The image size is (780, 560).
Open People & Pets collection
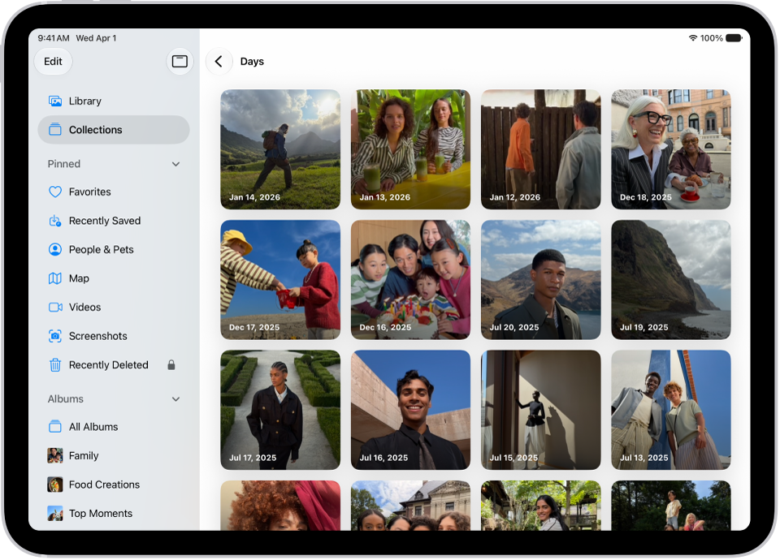click(114, 249)
